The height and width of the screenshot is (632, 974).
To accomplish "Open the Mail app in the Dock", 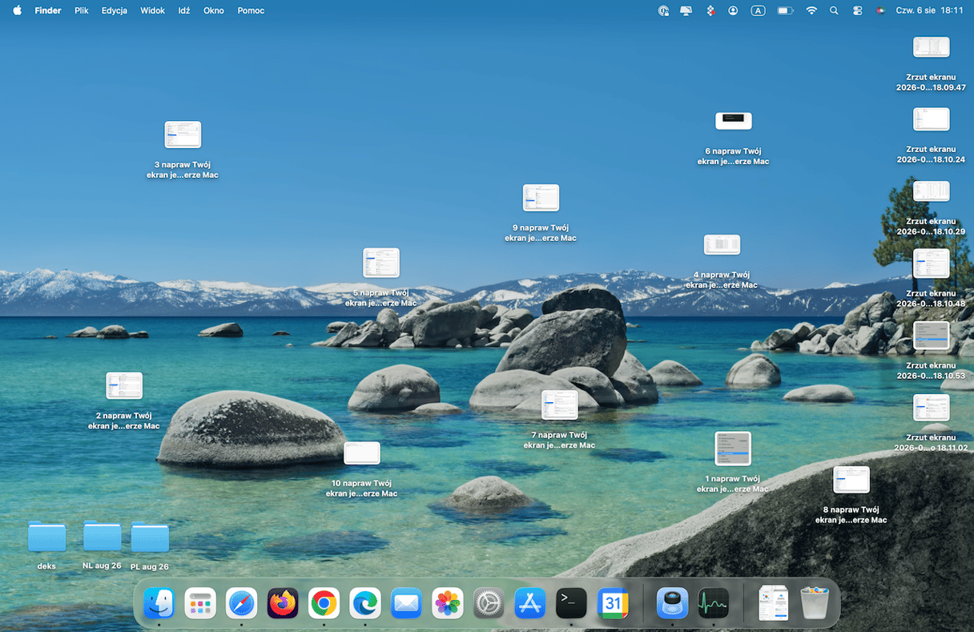I will [406, 603].
